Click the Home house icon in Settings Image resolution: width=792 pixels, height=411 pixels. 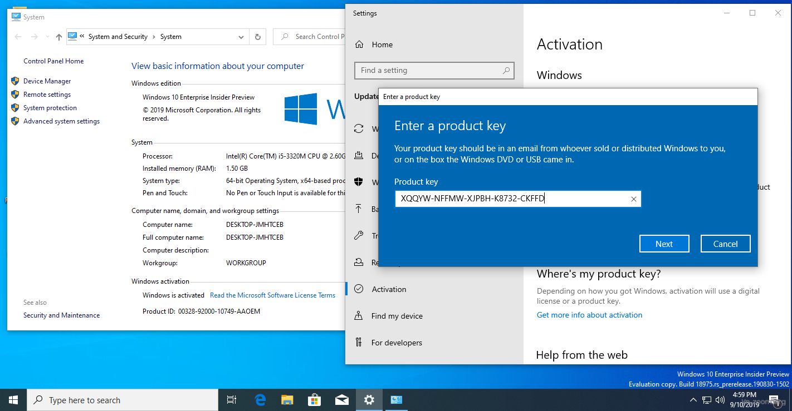pos(359,44)
